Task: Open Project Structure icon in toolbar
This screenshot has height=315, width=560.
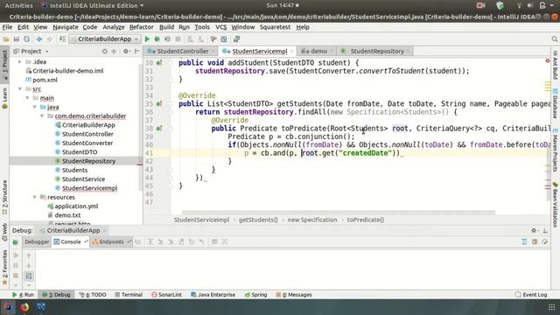Action: click(224, 38)
